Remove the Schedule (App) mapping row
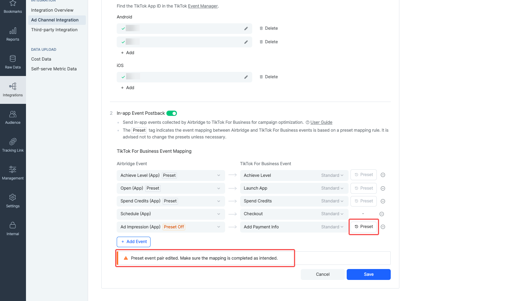Image resolution: width=527 pixels, height=301 pixels. pyautogui.click(x=382, y=214)
